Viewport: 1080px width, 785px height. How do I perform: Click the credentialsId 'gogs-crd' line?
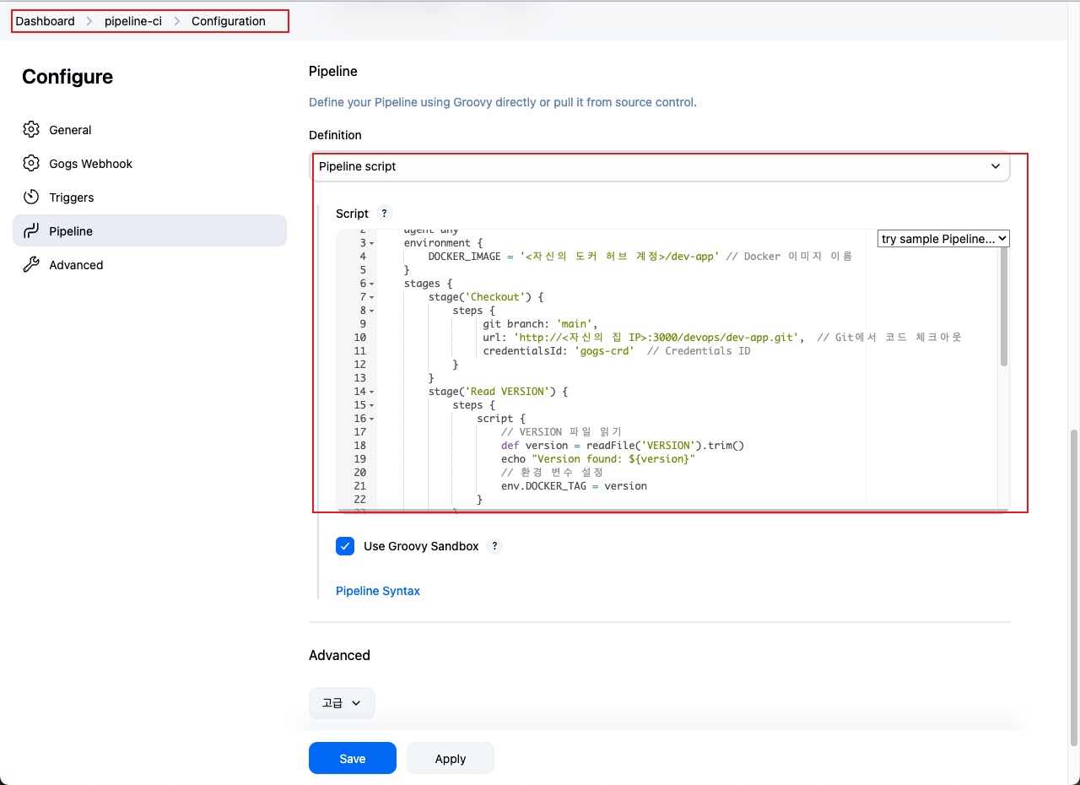[x=616, y=351]
